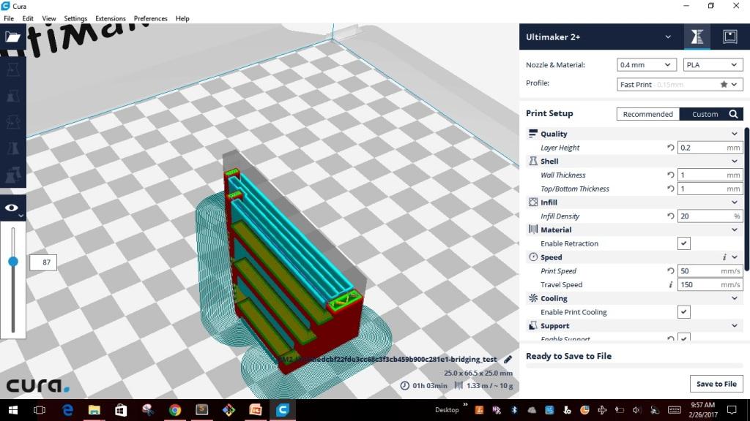Click the print time clock icon
This screenshot has width=750, height=421.
pyautogui.click(x=404, y=386)
